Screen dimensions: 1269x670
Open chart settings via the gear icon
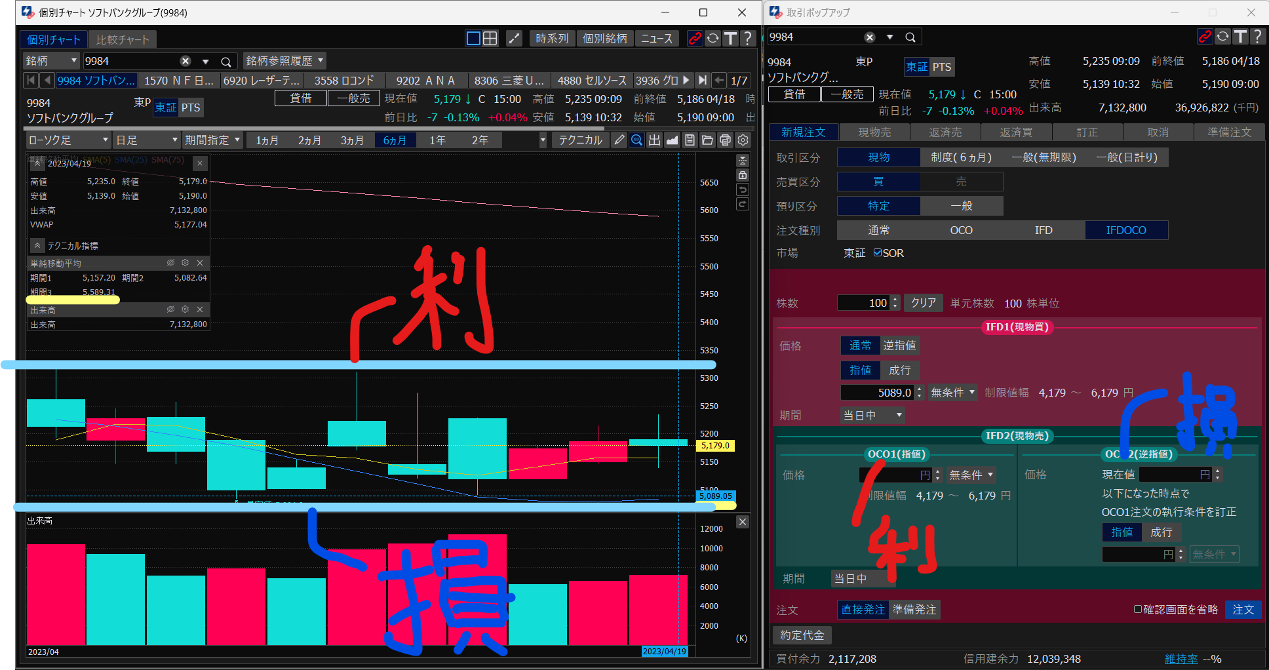click(x=743, y=140)
